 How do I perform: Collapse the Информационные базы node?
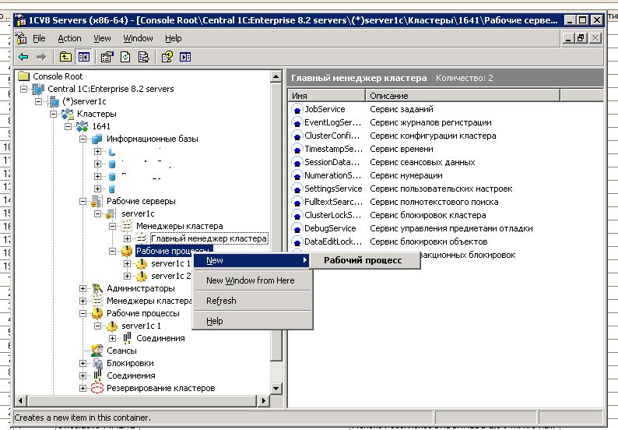[83, 139]
